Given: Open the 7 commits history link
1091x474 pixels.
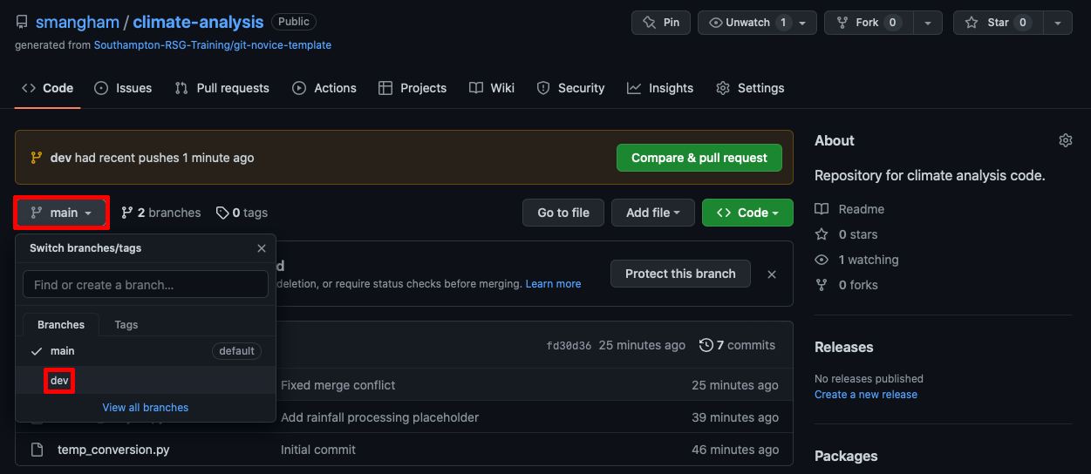Looking at the screenshot, I should coord(738,345).
